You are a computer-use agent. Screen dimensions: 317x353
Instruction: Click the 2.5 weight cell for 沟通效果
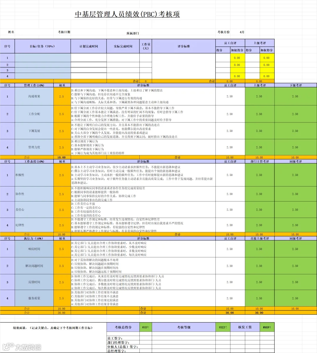[62, 96]
